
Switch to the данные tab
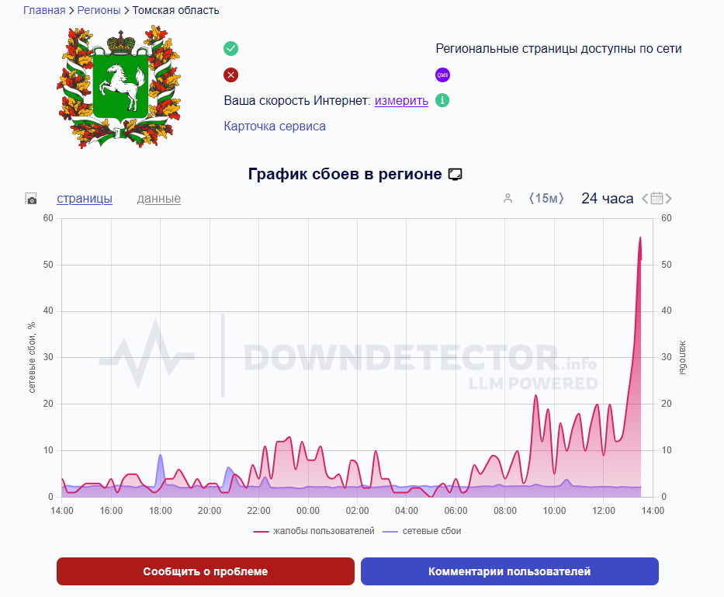click(x=158, y=199)
